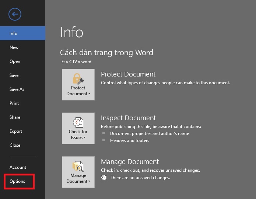Click Save in the left sidebar

14,75
